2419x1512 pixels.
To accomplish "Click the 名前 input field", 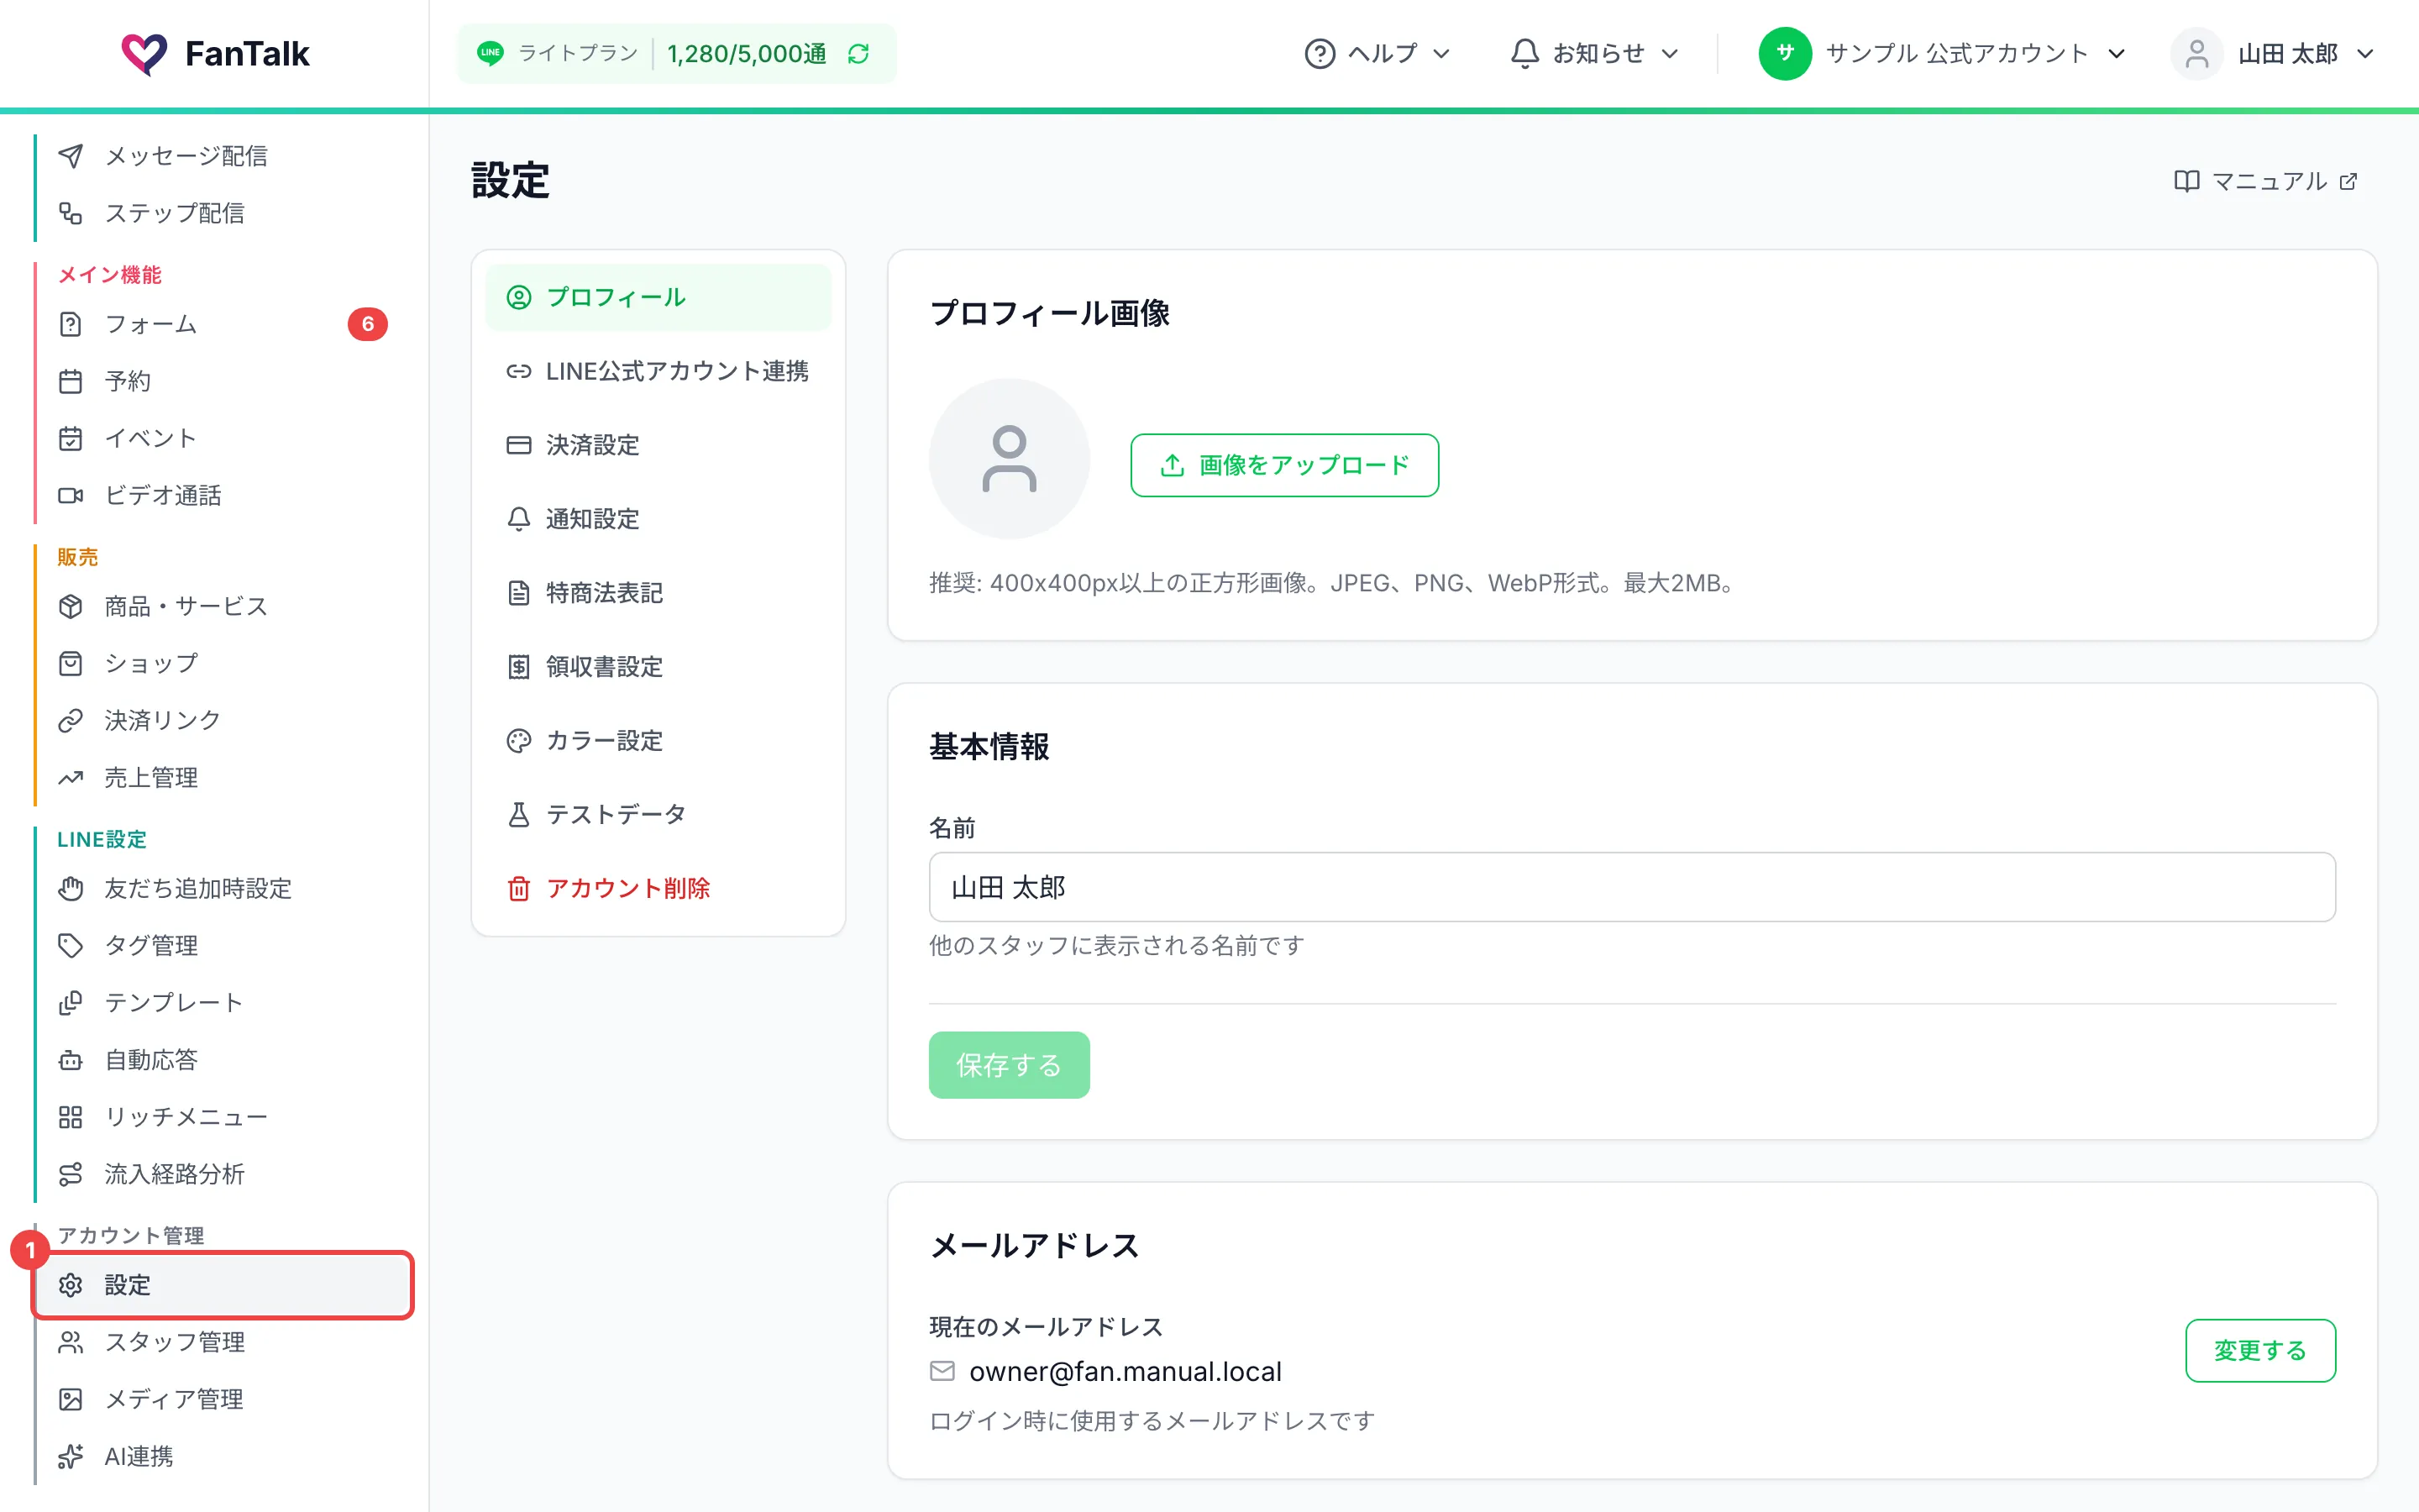I will pos(1631,887).
